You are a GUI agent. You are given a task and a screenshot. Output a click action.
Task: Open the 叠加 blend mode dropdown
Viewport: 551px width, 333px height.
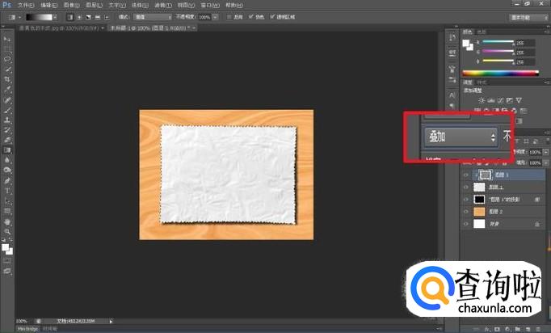pos(461,137)
